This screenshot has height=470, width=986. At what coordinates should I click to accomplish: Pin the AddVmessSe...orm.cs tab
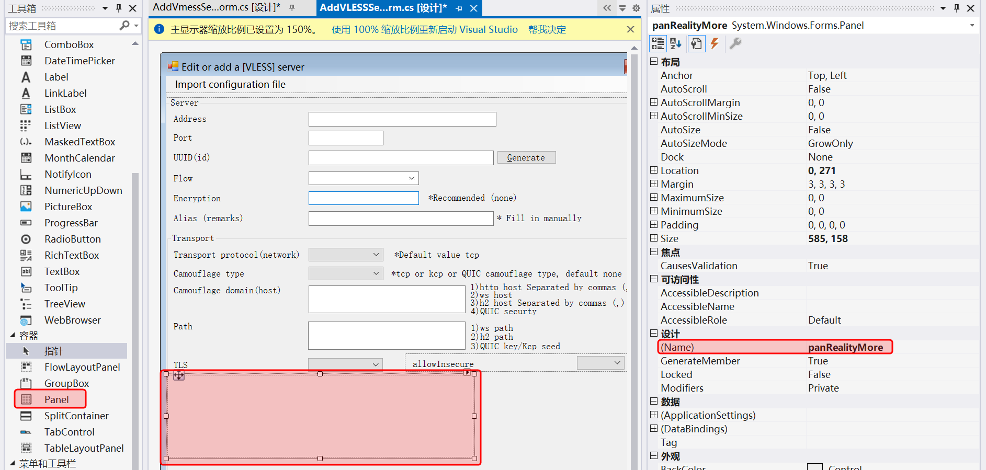tap(292, 8)
